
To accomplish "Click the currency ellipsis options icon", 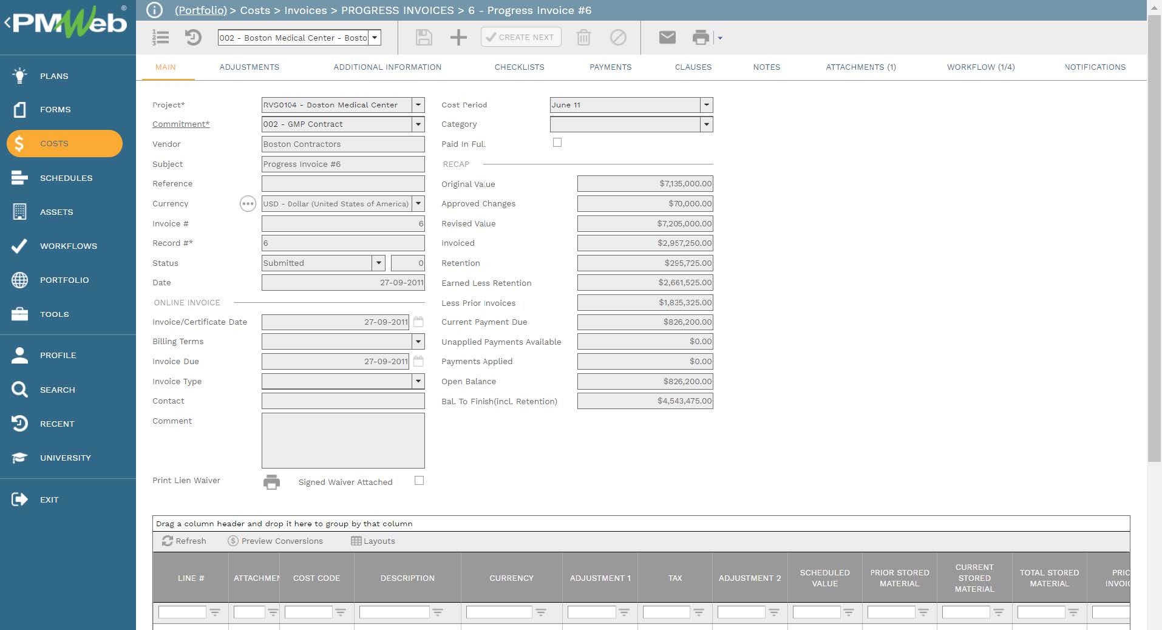I will pos(248,204).
